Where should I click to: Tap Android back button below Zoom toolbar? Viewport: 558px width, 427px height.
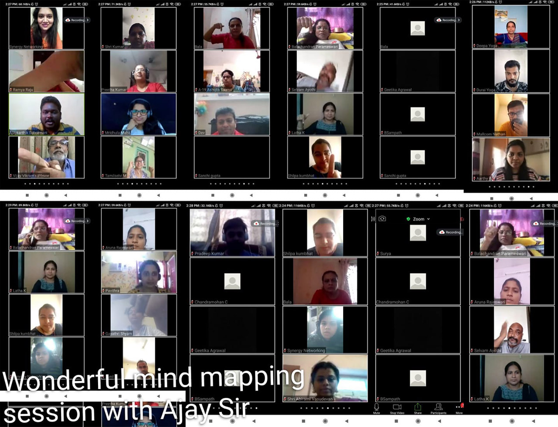(x=439, y=421)
